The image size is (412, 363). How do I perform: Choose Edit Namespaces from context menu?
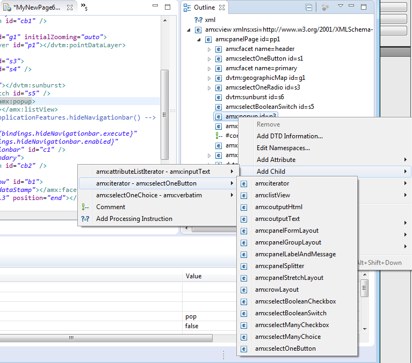click(x=283, y=148)
